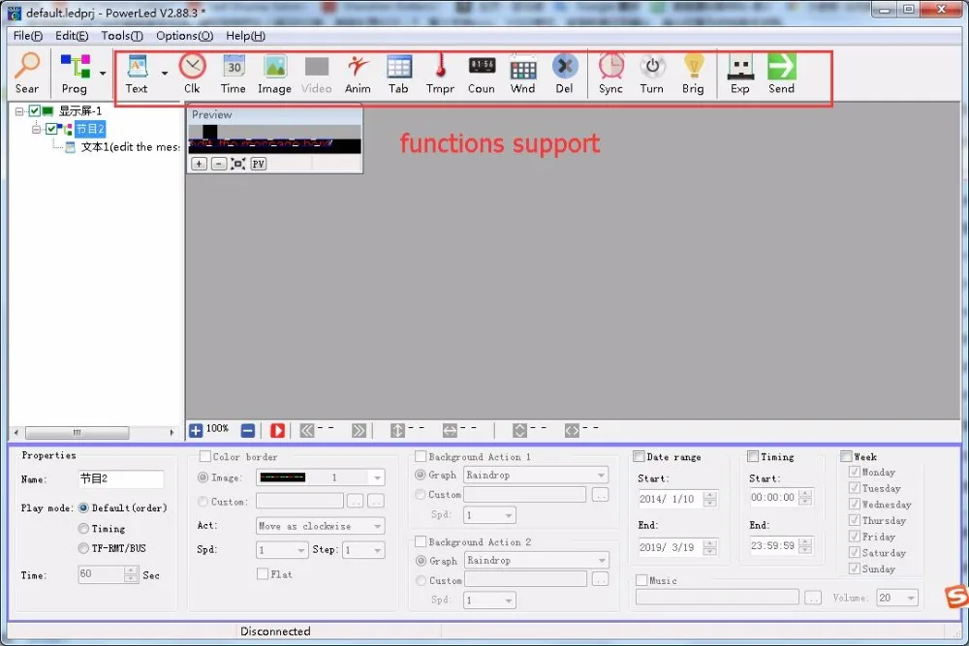This screenshot has width=969, height=646.
Task: Select Default (order) play mode
Action: [83, 508]
